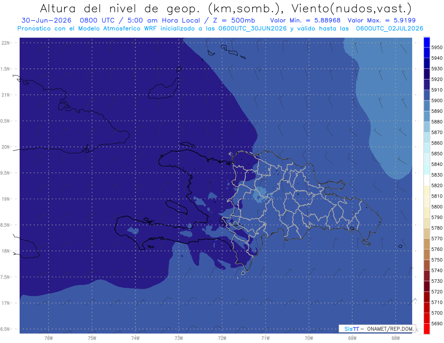
Task: Click the legend swatch between 5840 and 5830
Action: (427, 169)
